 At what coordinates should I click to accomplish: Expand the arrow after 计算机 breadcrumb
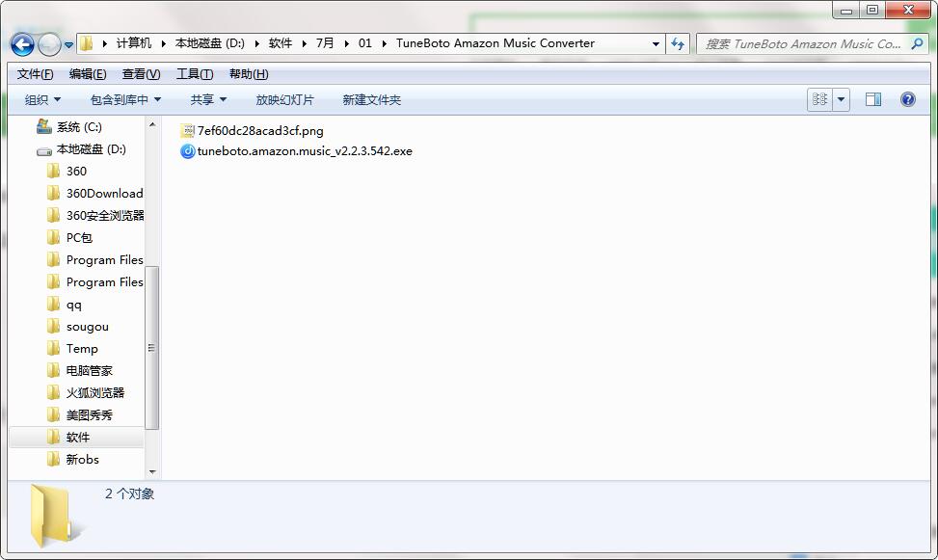(x=163, y=43)
